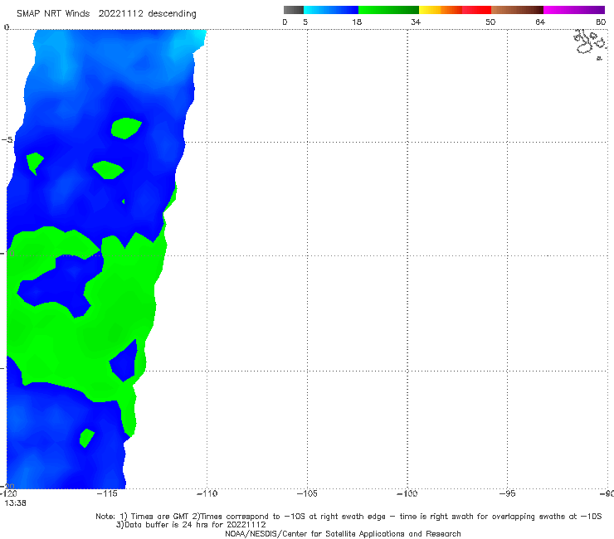Screen dimensions: 614x539
Task: Click the "-5" latitude axis label
Action: pyautogui.click(x=7, y=140)
